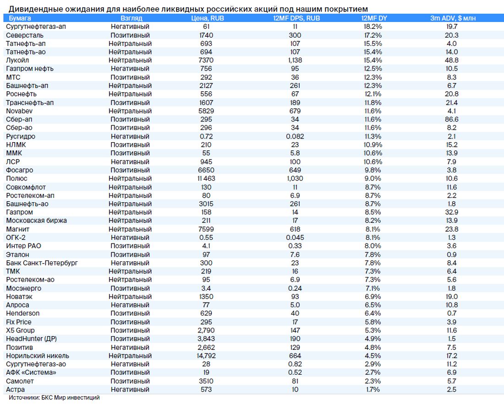The width and height of the screenshot is (504, 404).
Task: Click the 'Источники: БКС Мир инвестиций' footnote
Action: point(54,398)
